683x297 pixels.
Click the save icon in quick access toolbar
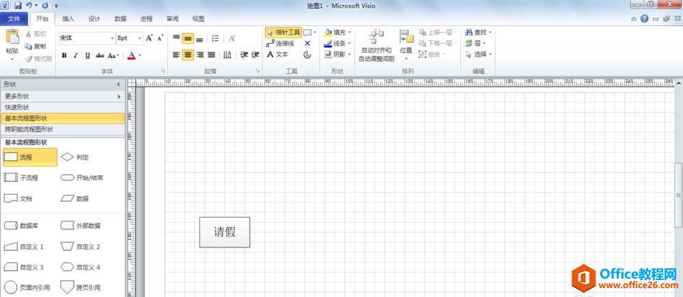point(18,5)
